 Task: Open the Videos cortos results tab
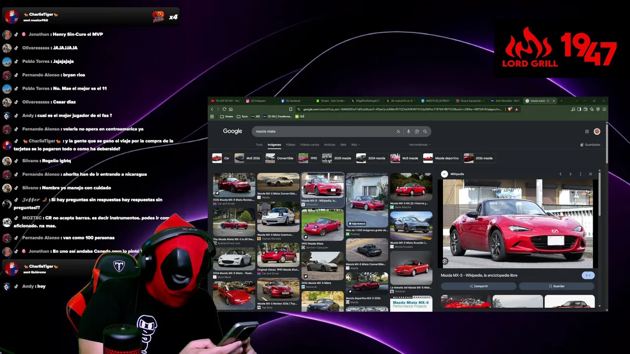pos(310,145)
